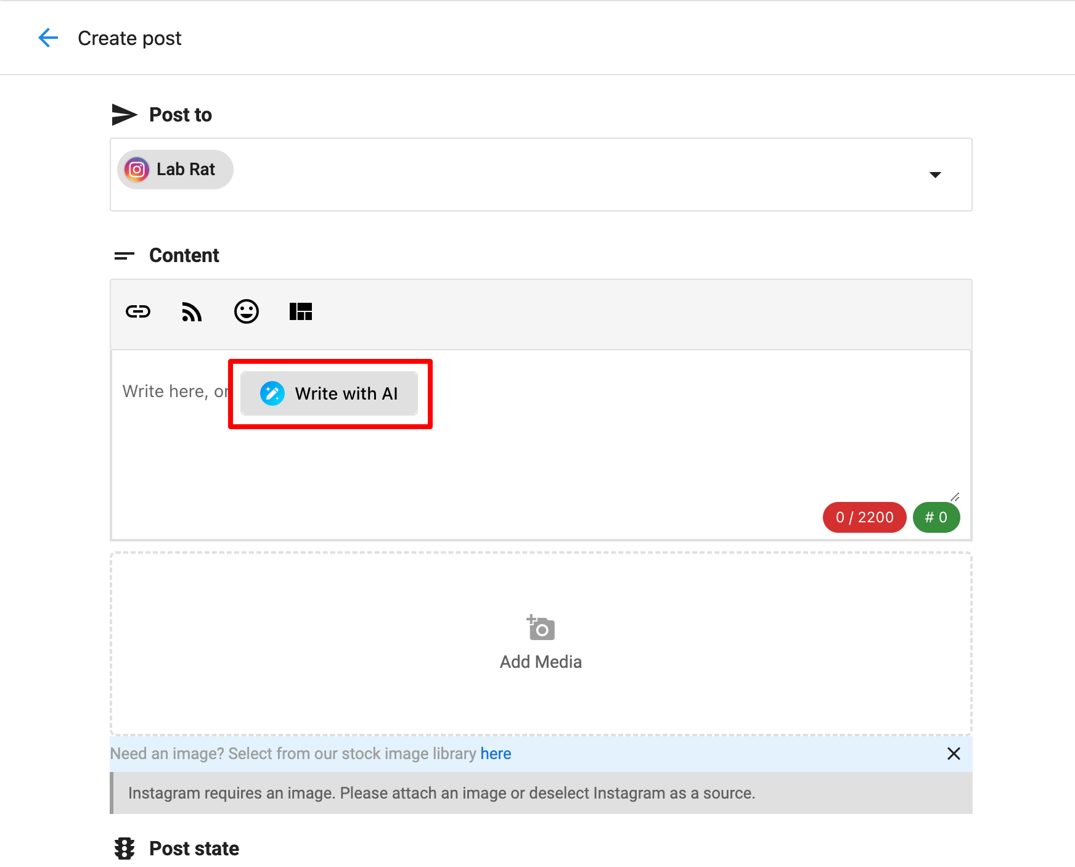This screenshot has width=1075, height=867.
Task: Insert a link with the link icon
Action: point(138,312)
